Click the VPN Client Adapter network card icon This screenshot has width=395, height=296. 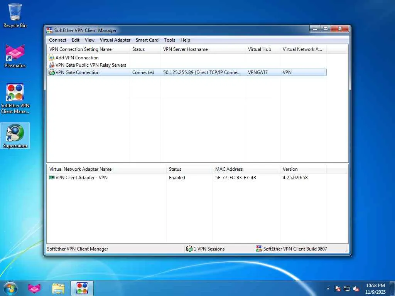click(x=52, y=177)
